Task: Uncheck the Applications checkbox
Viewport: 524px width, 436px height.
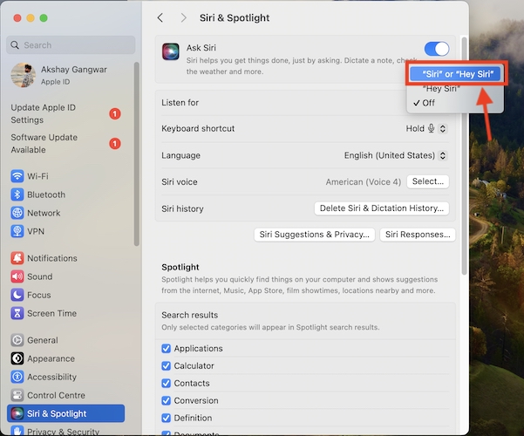Action: [166, 349]
